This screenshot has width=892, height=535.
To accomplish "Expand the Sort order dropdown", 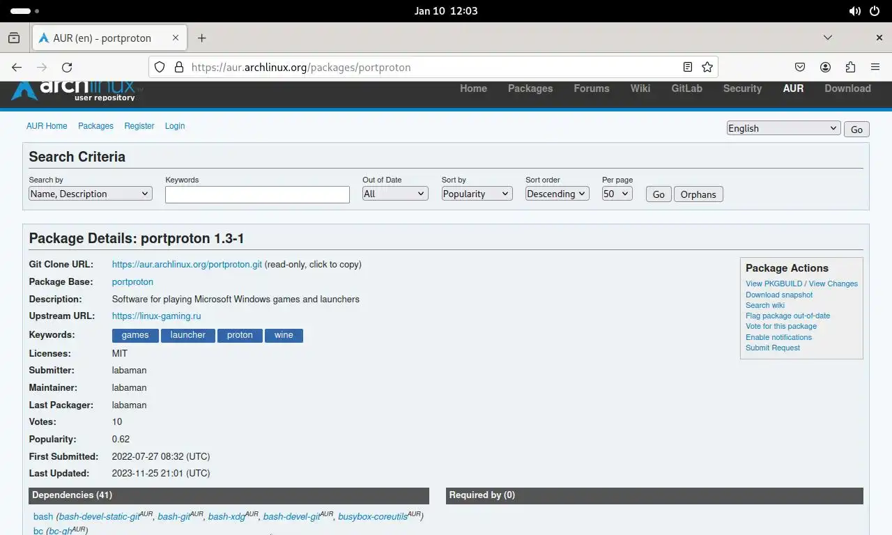I will [x=557, y=194].
